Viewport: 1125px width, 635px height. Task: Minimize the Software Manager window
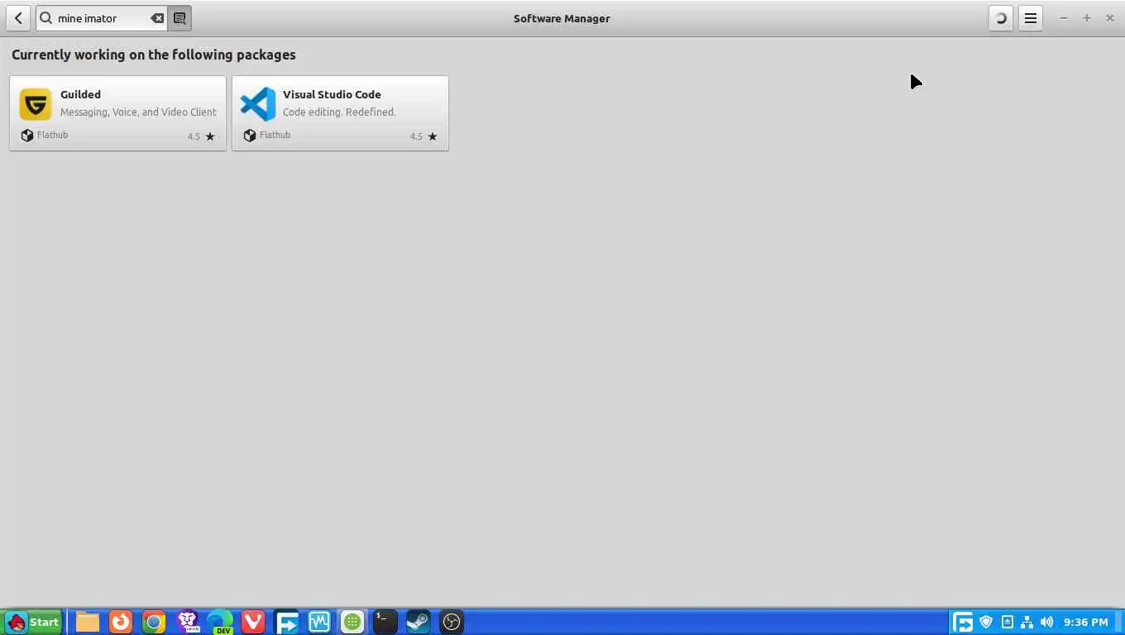1064,18
